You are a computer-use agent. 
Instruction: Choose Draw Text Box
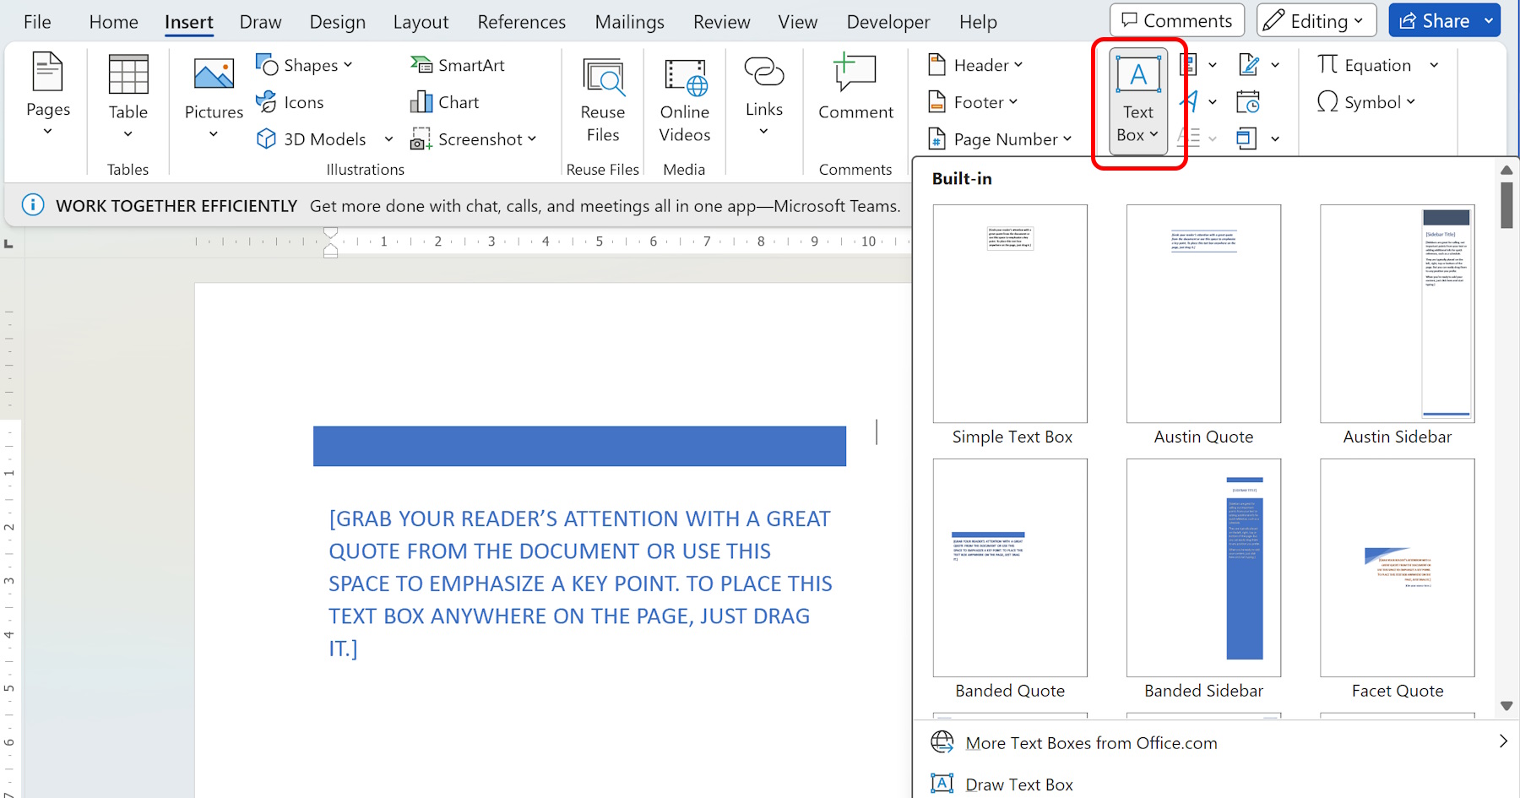pos(1019,784)
